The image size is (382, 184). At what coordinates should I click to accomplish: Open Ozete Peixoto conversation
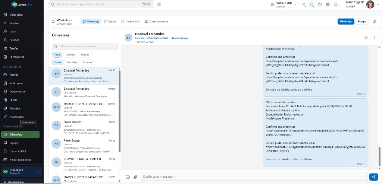pyautogui.click(x=83, y=128)
